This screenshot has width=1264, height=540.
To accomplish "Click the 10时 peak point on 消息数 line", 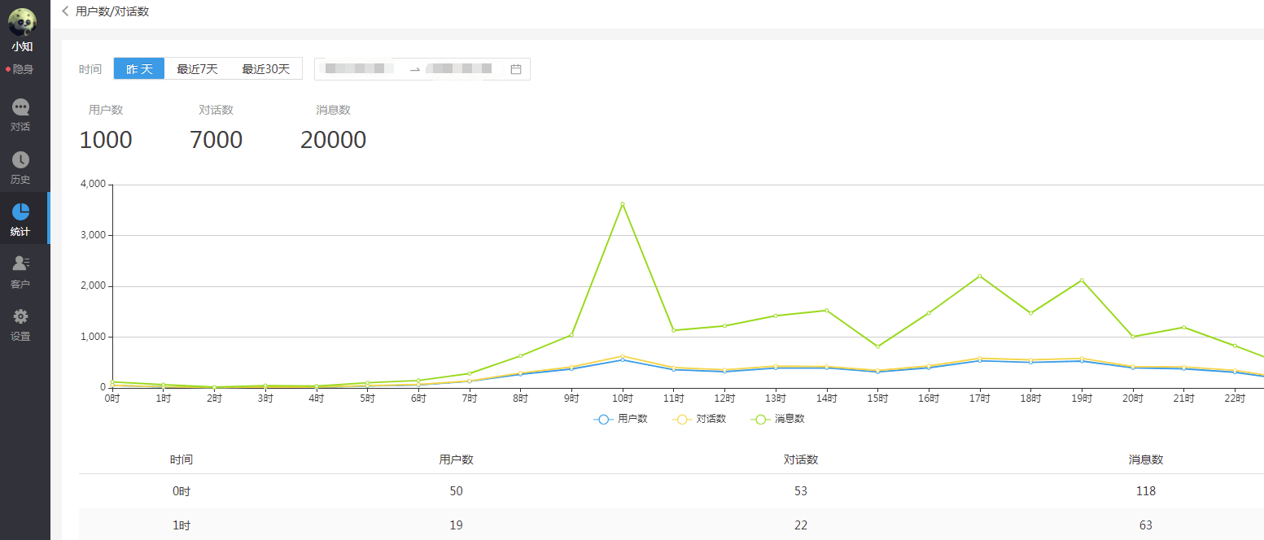I will (x=623, y=204).
